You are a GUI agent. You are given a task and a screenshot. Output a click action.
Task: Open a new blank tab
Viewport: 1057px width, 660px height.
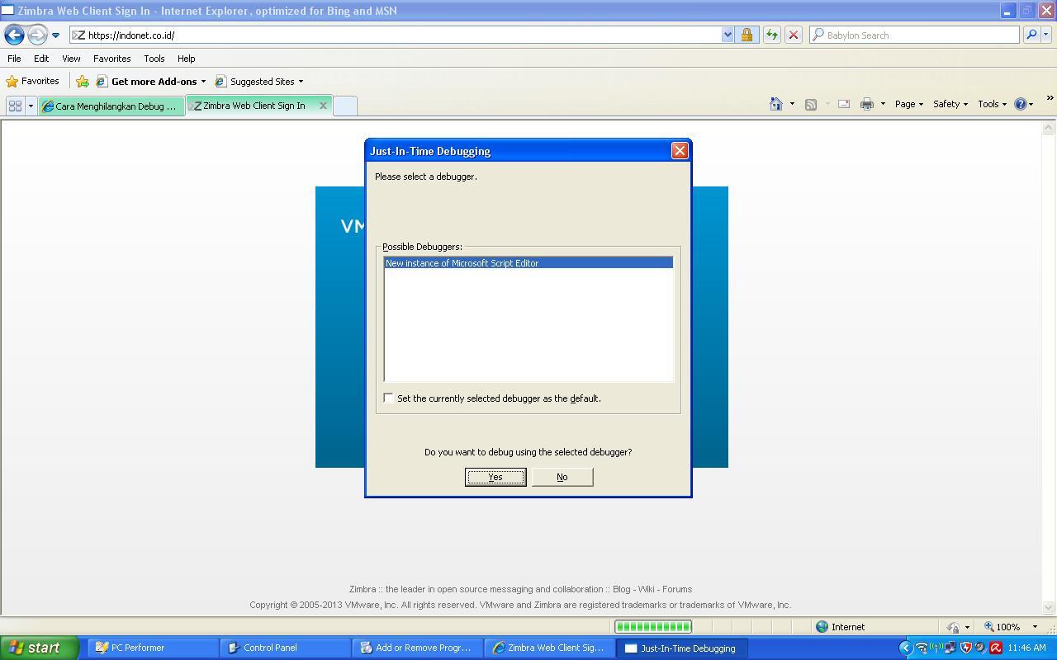pyautogui.click(x=344, y=106)
